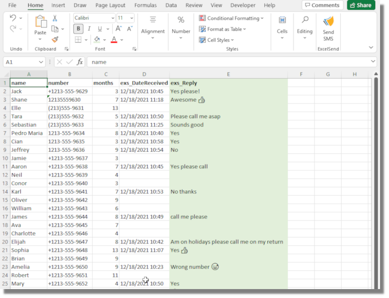Click the formula Enter checkmark icon
This screenshot has width=389, height=298.
69,62
